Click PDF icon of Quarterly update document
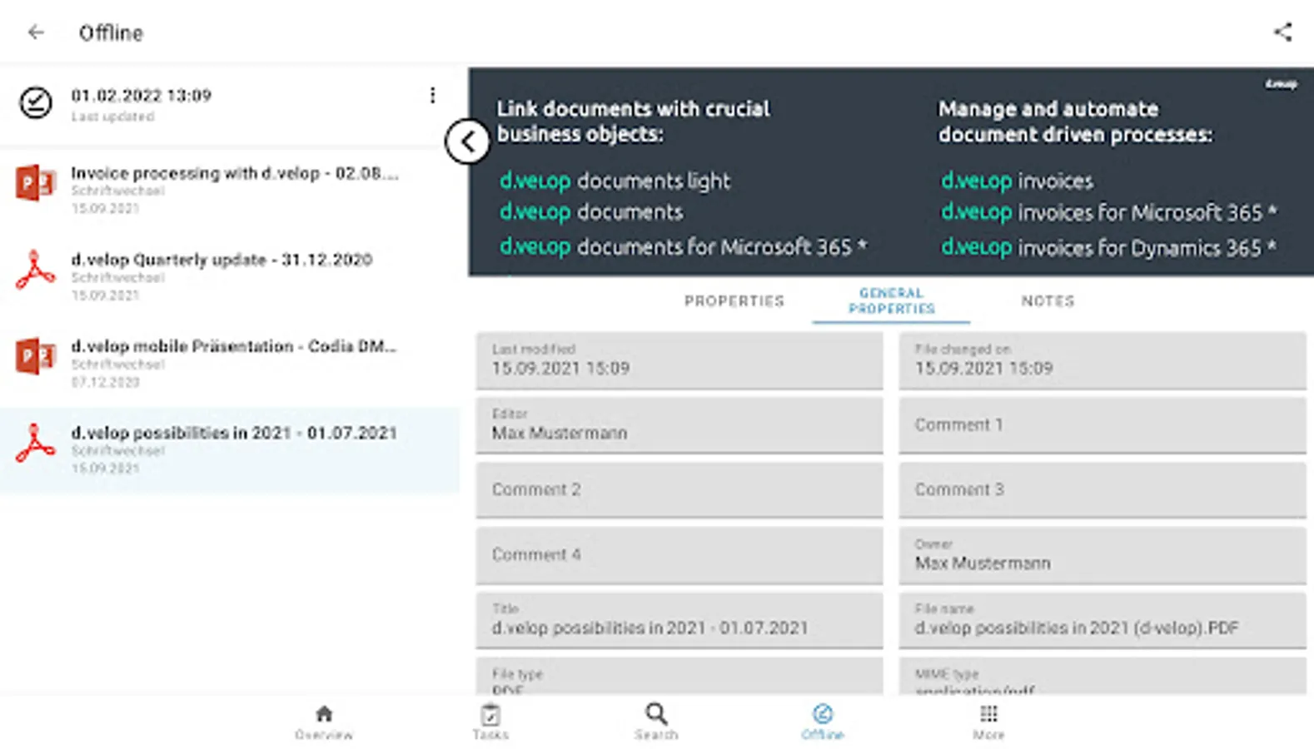The height and width of the screenshot is (749, 1314). pyautogui.click(x=36, y=270)
